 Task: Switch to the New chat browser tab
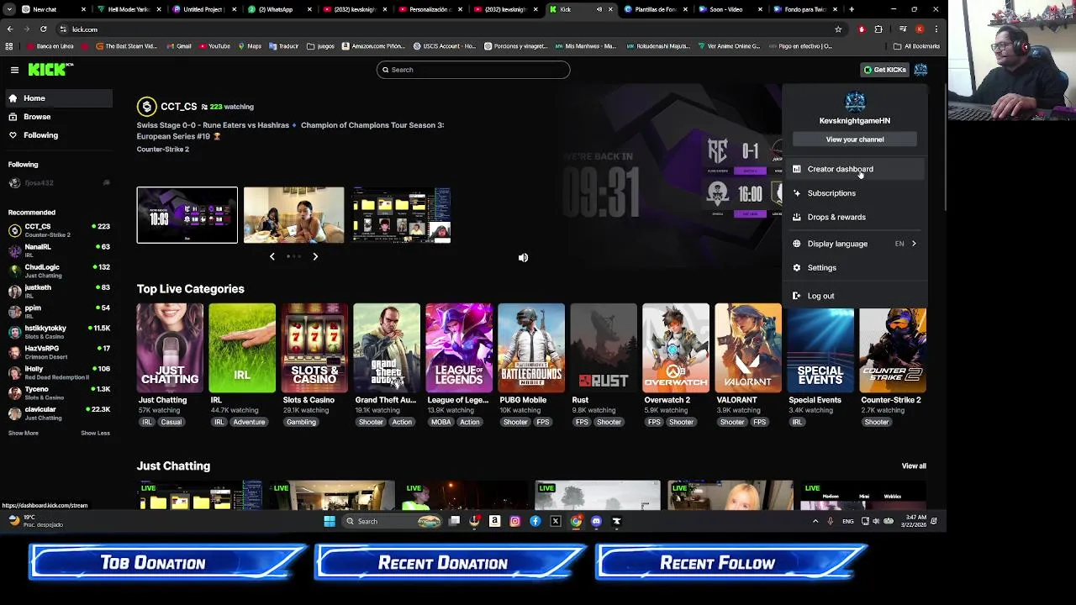[55, 9]
